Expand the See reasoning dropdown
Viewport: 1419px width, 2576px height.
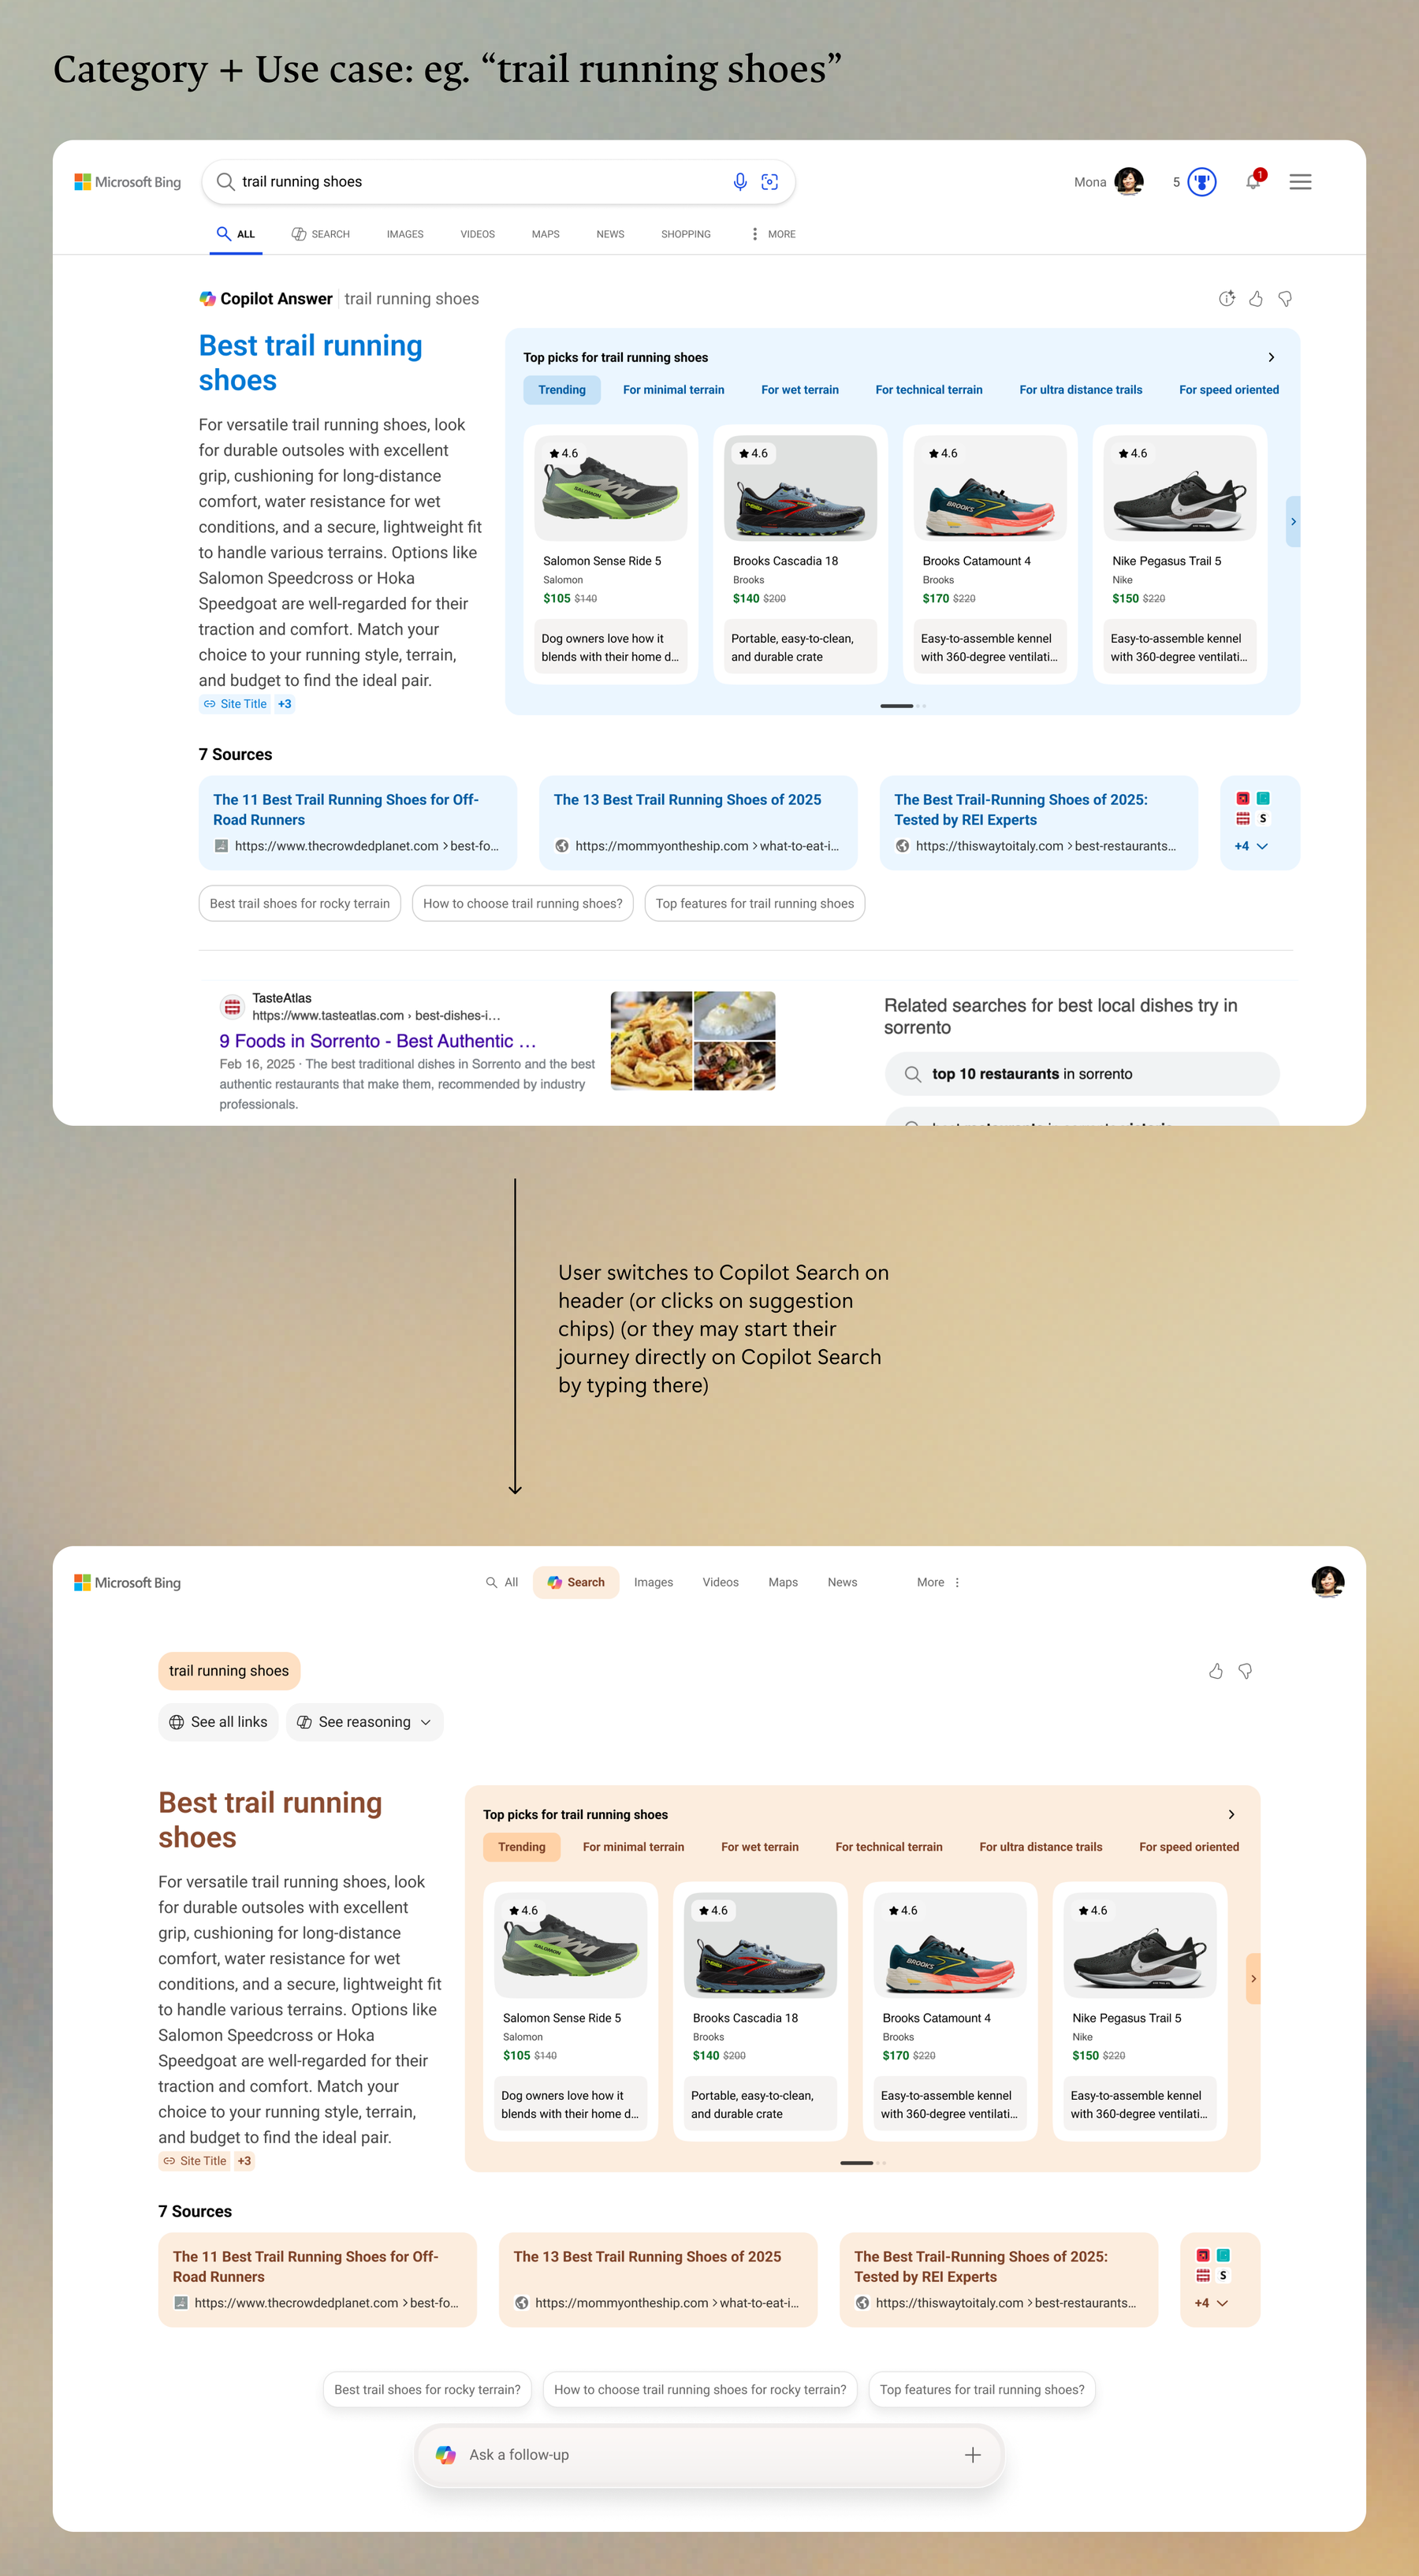point(364,1721)
